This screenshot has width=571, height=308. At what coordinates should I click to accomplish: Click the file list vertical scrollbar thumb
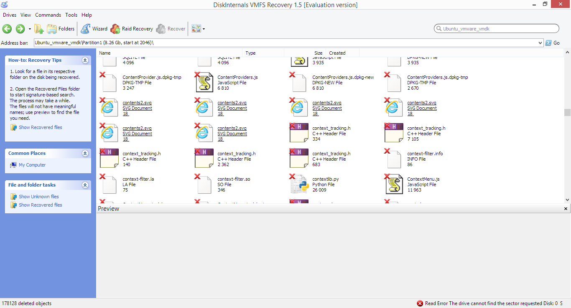567,113
